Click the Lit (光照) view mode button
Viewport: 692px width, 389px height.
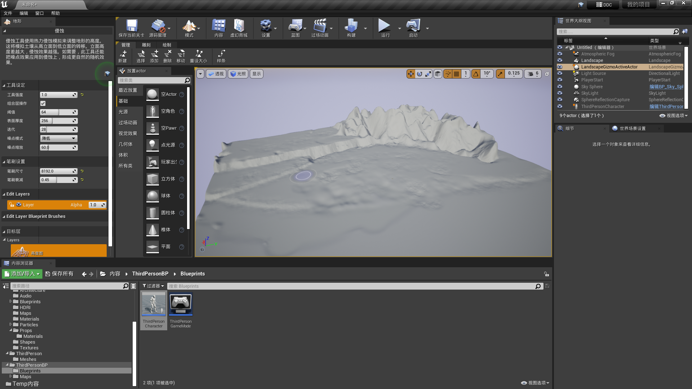[x=238, y=74]
